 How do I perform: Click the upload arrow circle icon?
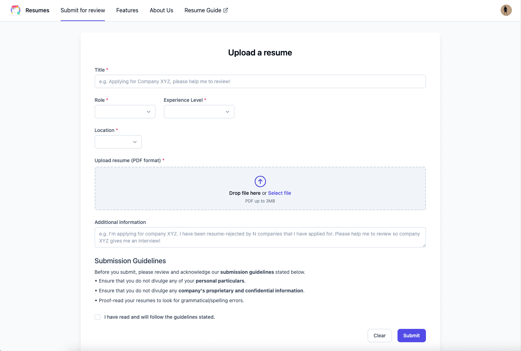(260, 181)
